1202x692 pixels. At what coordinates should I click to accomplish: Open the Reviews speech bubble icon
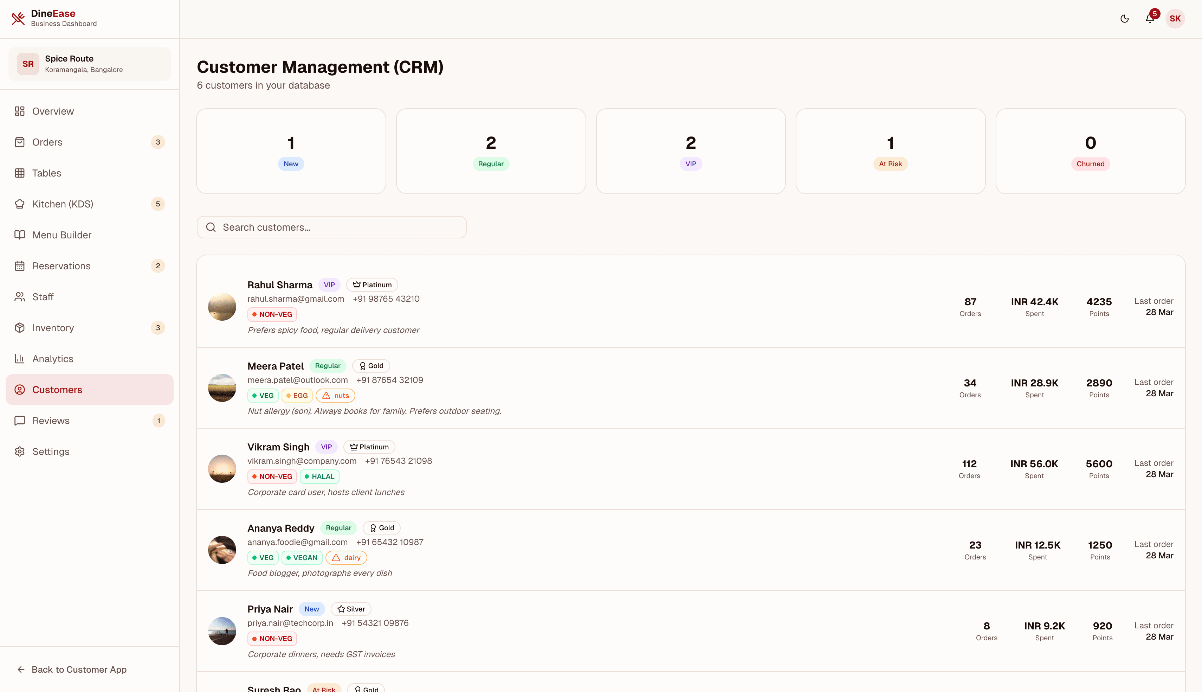coord(19,420)
